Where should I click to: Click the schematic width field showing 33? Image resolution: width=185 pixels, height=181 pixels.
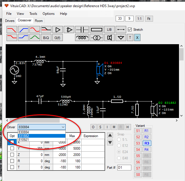click(x=120, y=19)
